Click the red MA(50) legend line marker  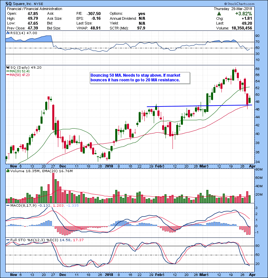pyautogui.click(x=8, y=75)
